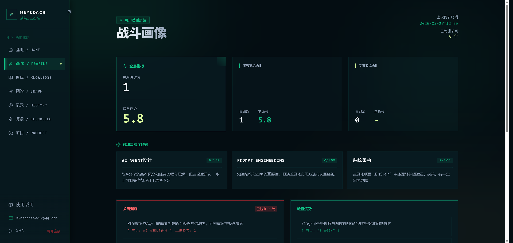Click the graph icon beside 图谱
The width and height of the screenshot is (513, 243).
coord(11,91)
